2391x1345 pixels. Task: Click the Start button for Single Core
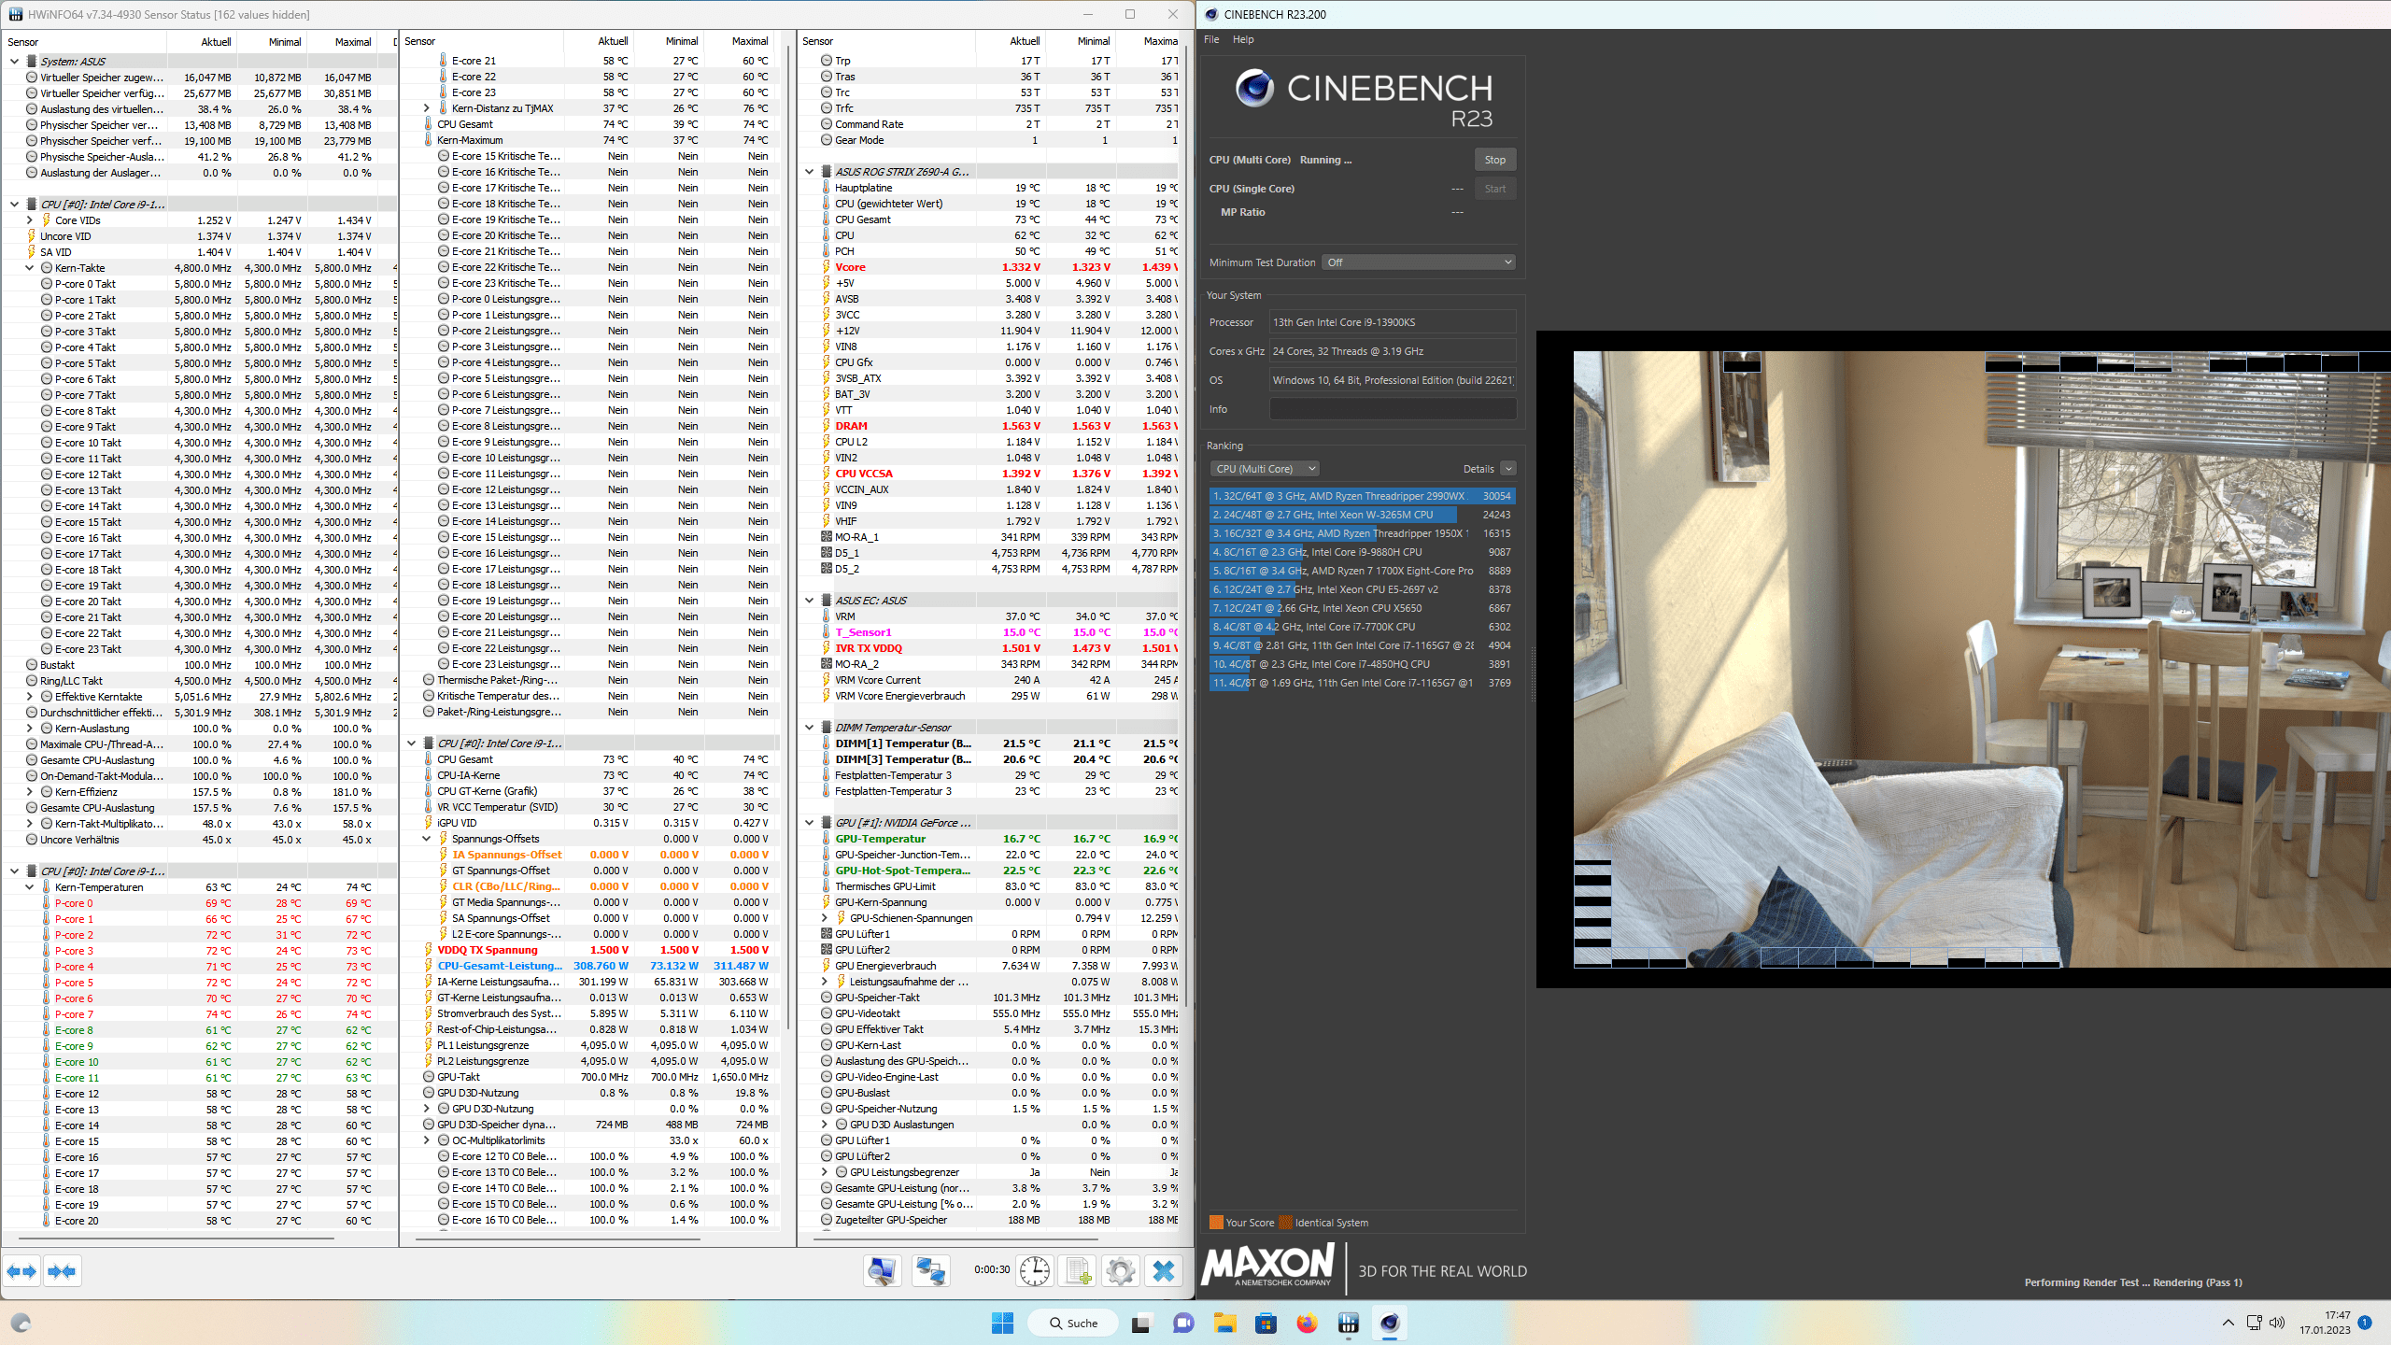(x=1494, y=189)
